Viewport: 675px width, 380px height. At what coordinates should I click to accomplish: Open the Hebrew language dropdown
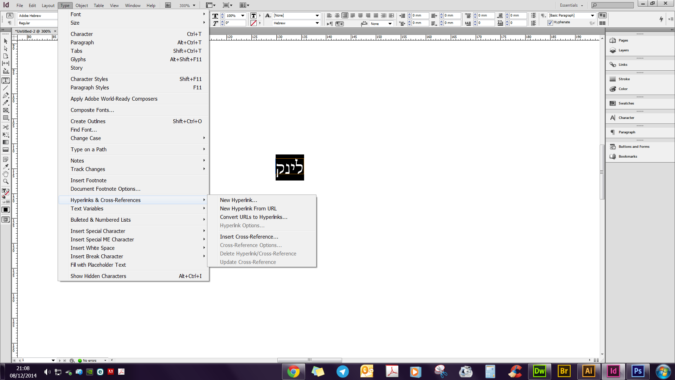pos(317,23)
